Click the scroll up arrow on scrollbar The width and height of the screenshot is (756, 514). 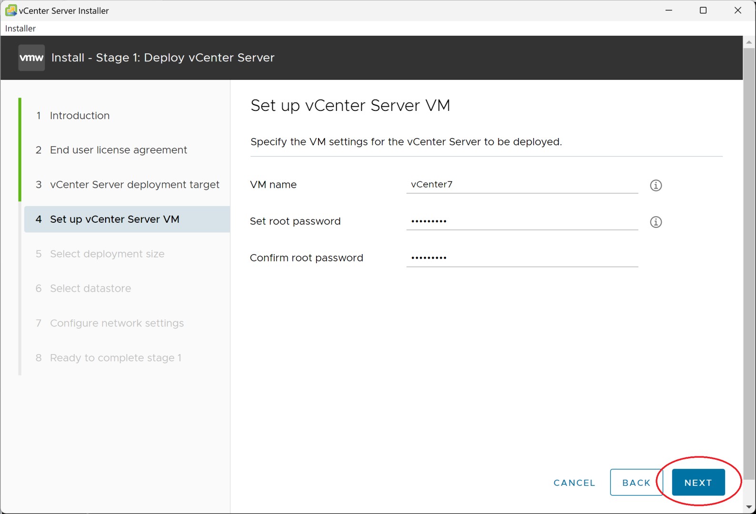[749, 42]
